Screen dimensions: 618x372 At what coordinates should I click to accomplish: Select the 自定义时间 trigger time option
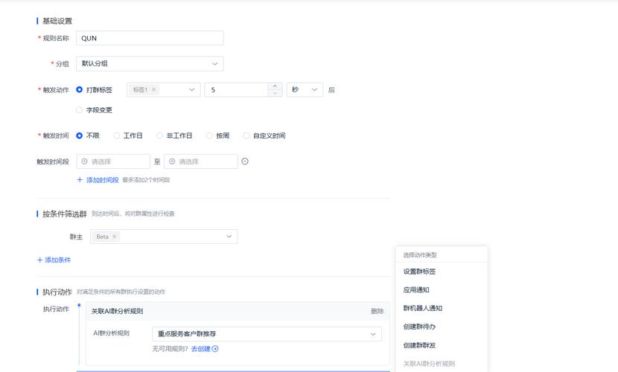246,135
